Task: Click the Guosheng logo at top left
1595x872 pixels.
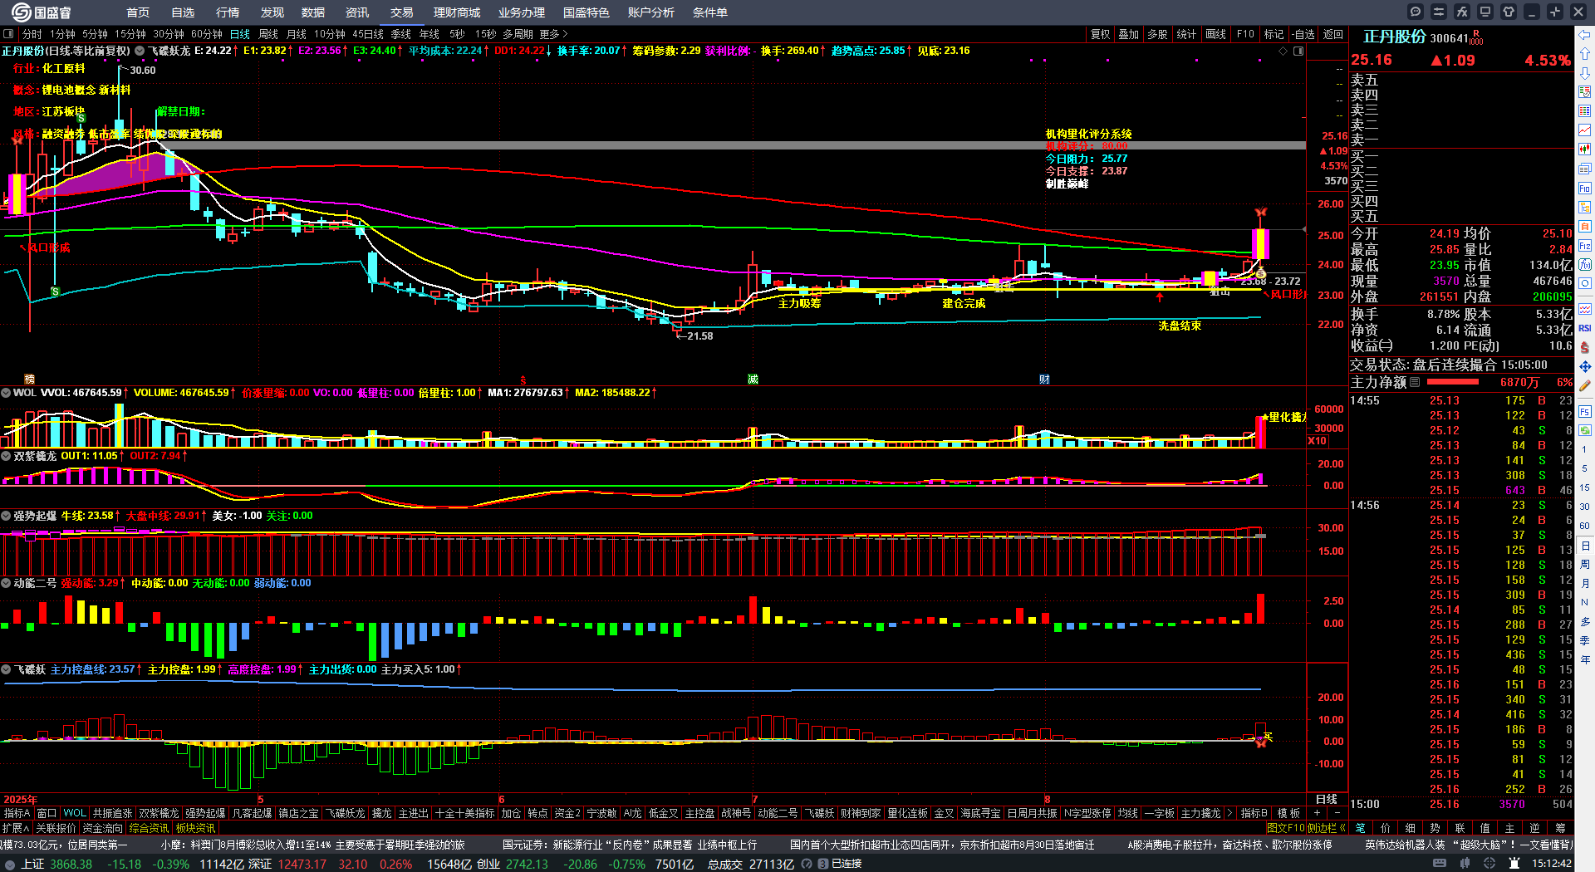Action: tap(42, 12)
